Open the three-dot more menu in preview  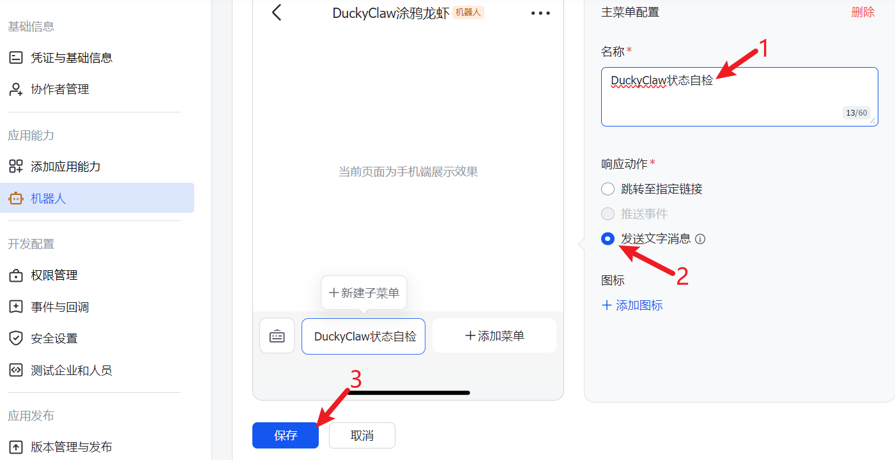pyautogui.click(x=540, y=13)
